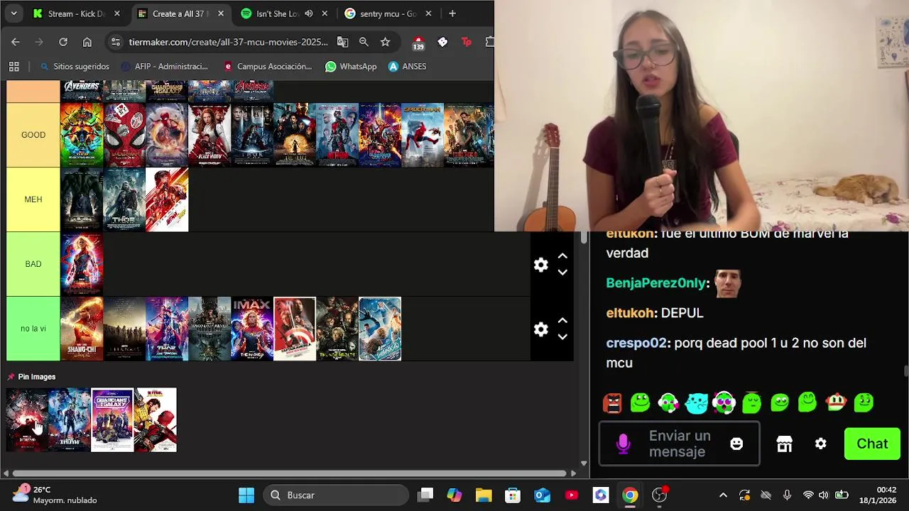This screenshot has width=909, height=511.
Task: Open the Windows Start menu
Action: pos(246,495)
